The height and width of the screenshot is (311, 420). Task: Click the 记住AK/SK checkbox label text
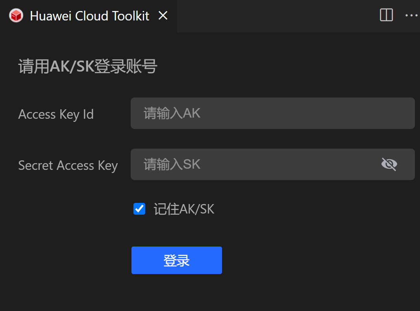[184, 209]
